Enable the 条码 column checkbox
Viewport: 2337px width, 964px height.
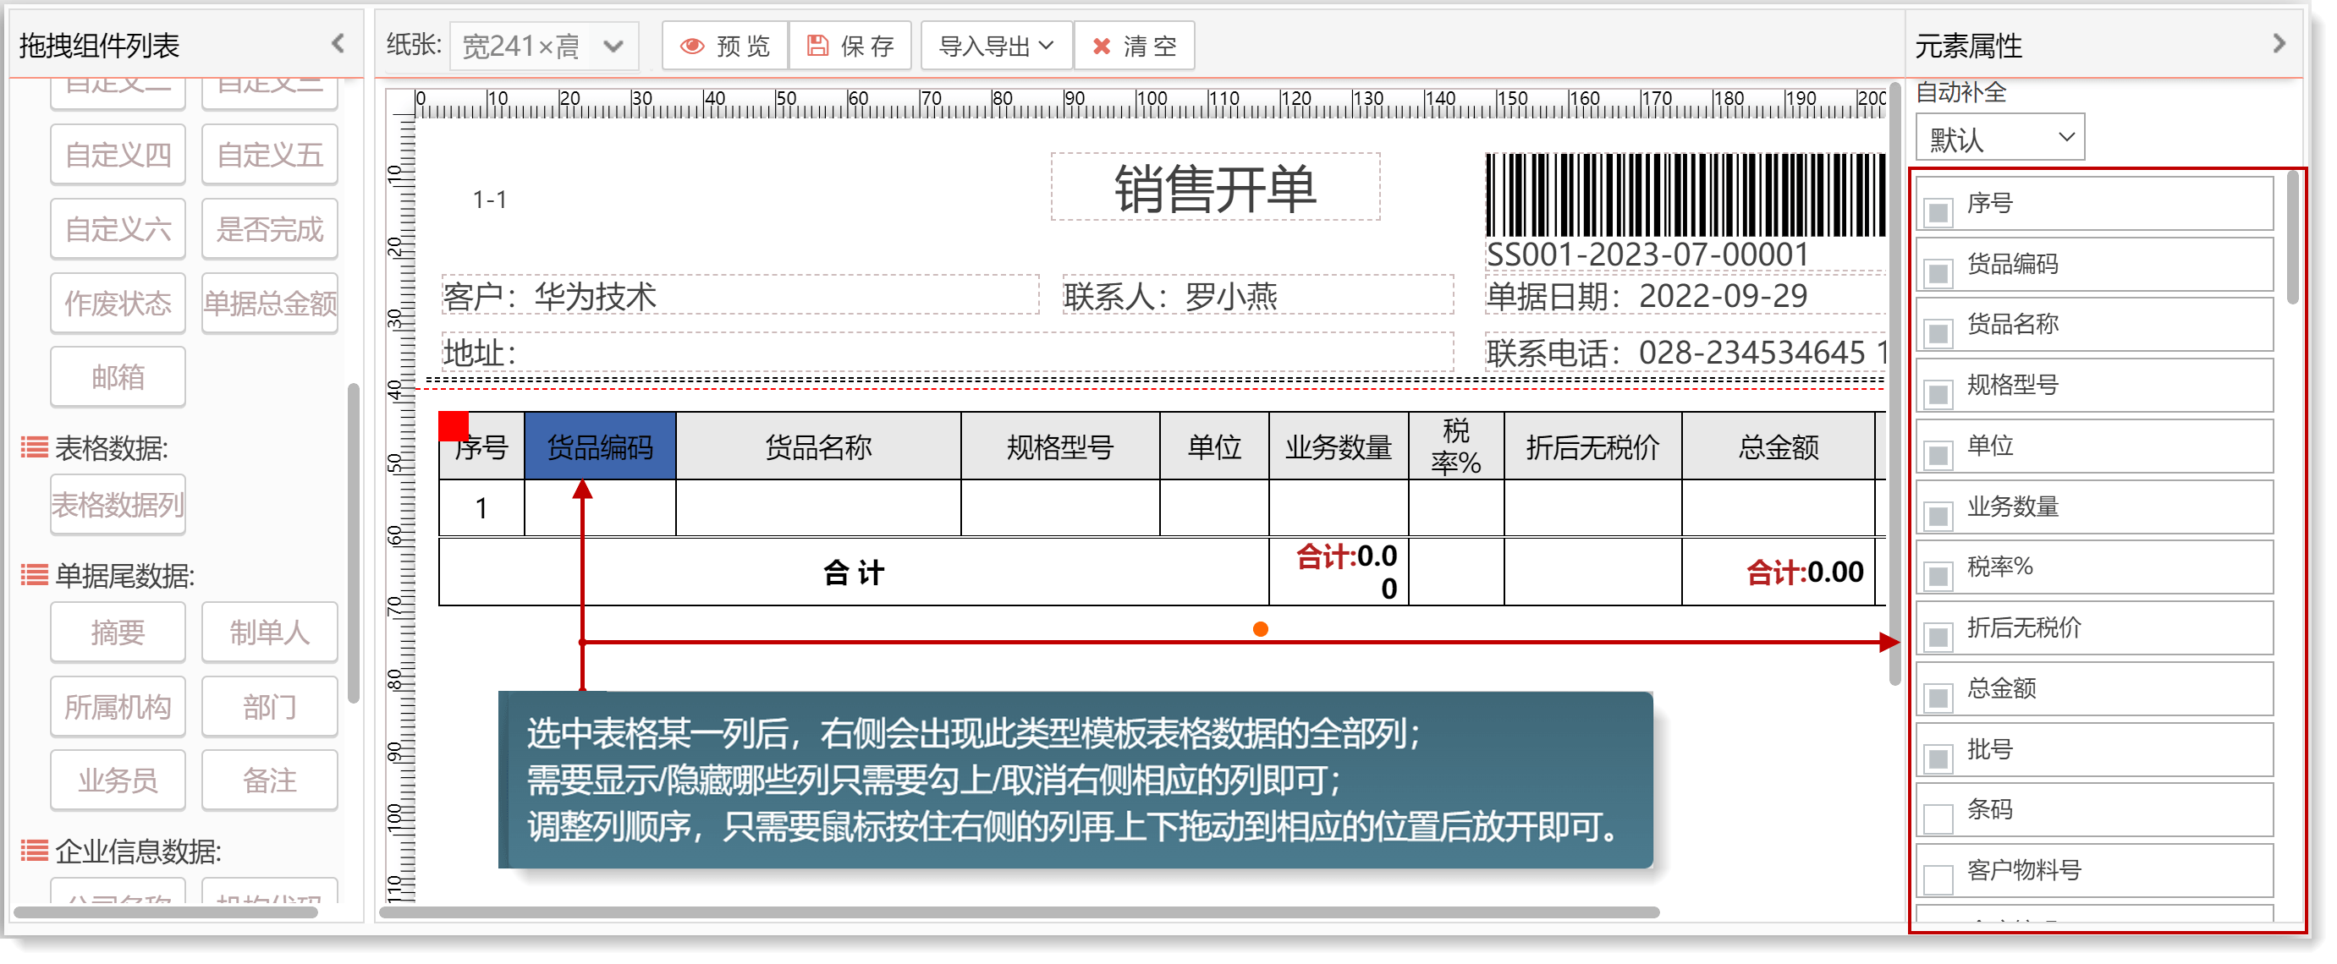(1938, 818)
